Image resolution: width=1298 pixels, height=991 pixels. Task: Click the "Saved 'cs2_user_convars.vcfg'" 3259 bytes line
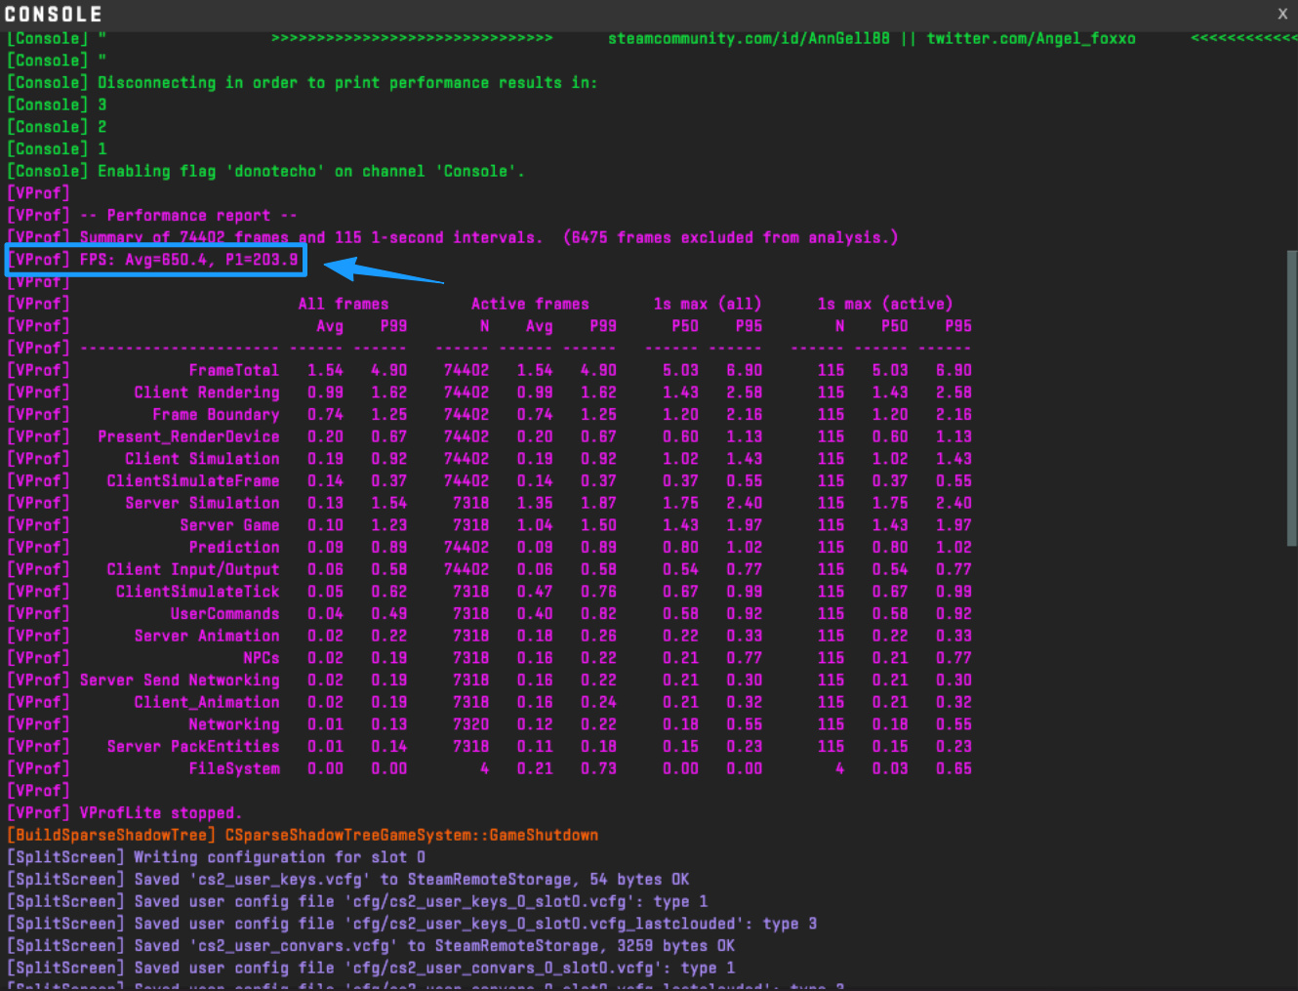[371, 946]
